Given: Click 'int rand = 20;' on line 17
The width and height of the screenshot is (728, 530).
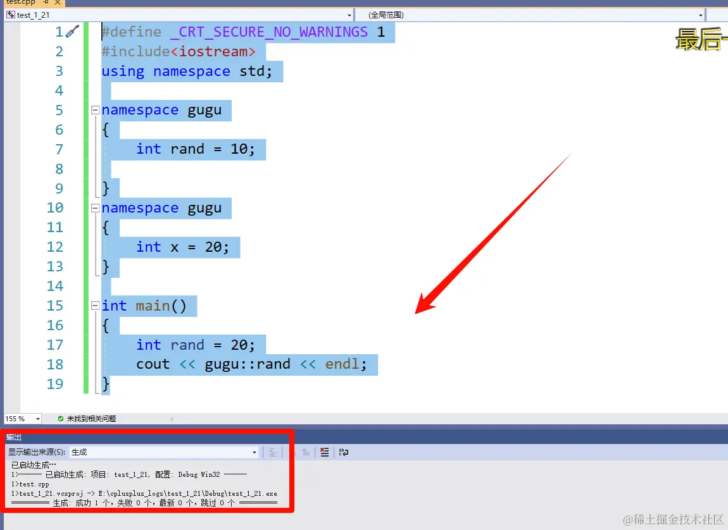Looking at the screenshot, I should (x=196, y=345).
